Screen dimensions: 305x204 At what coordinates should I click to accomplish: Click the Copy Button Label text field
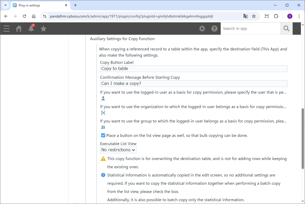[x=193, y=69]
